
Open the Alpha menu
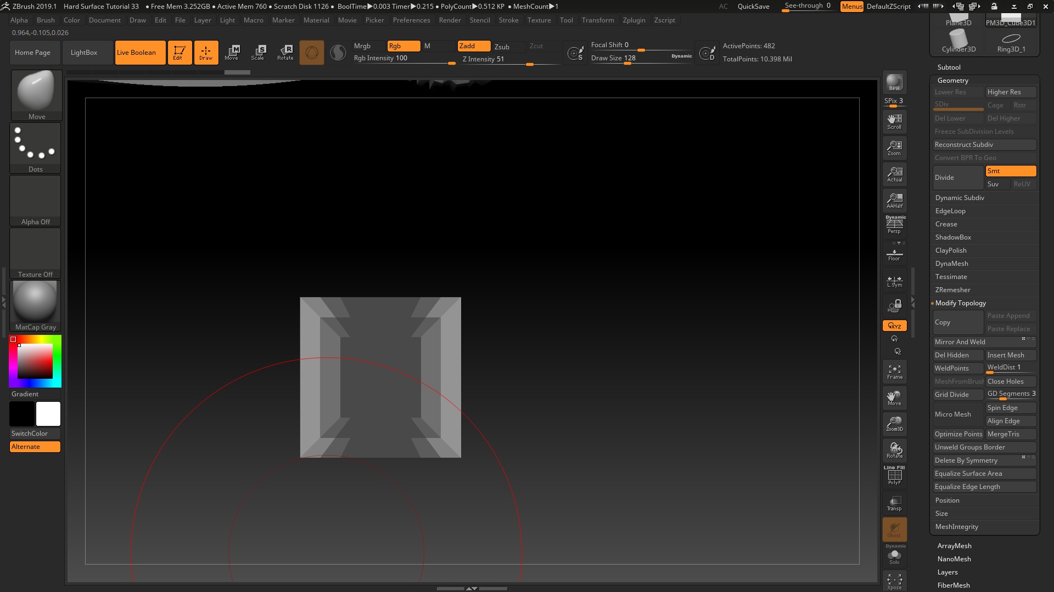(x=19, y=20)
